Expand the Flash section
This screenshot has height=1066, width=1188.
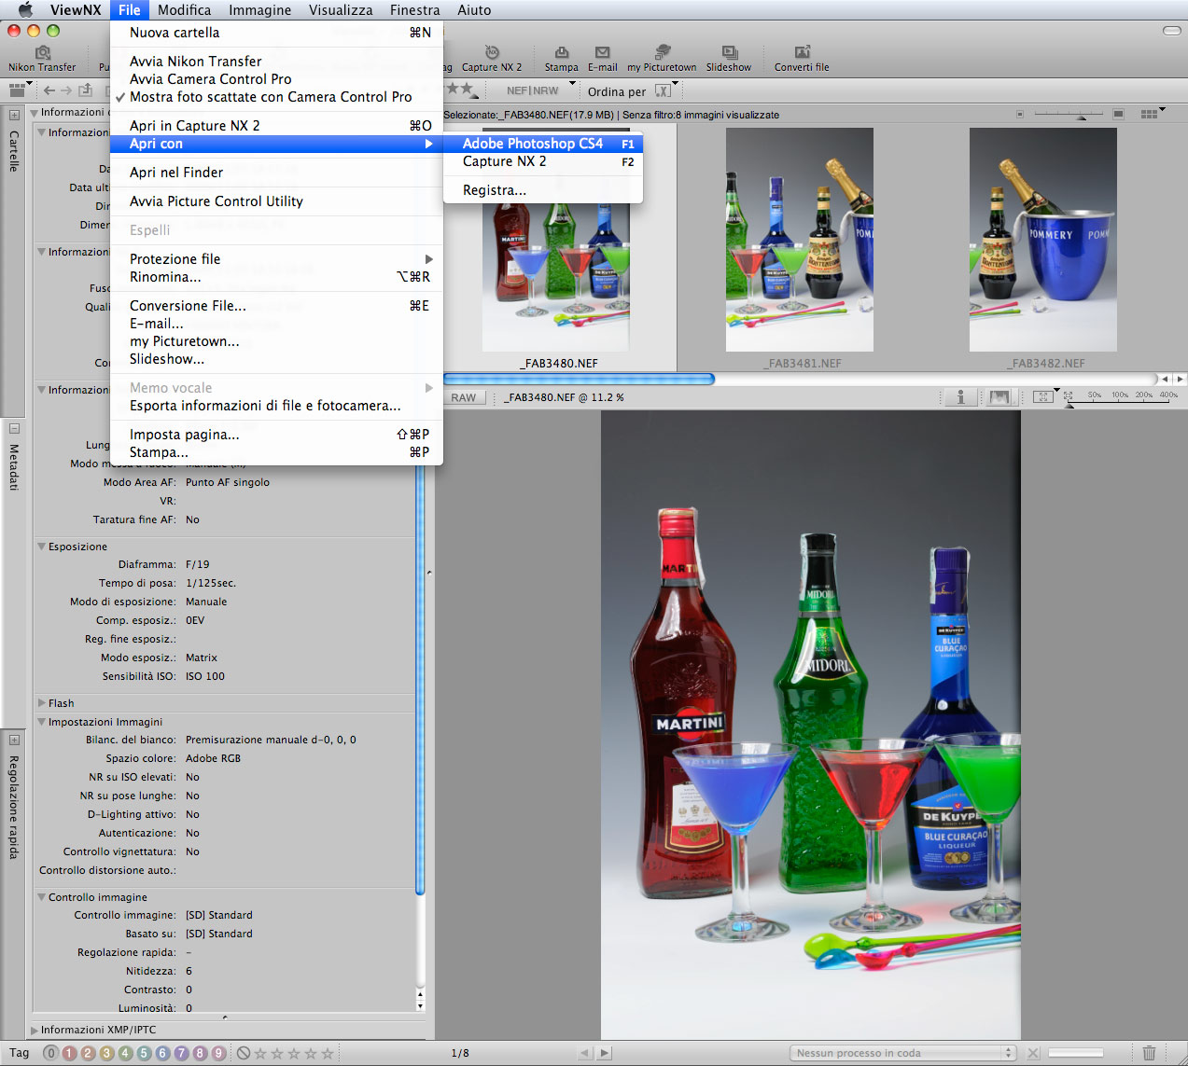click(41, 703)
